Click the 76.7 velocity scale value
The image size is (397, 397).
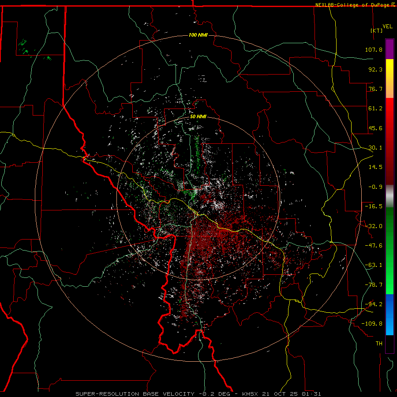375,89
